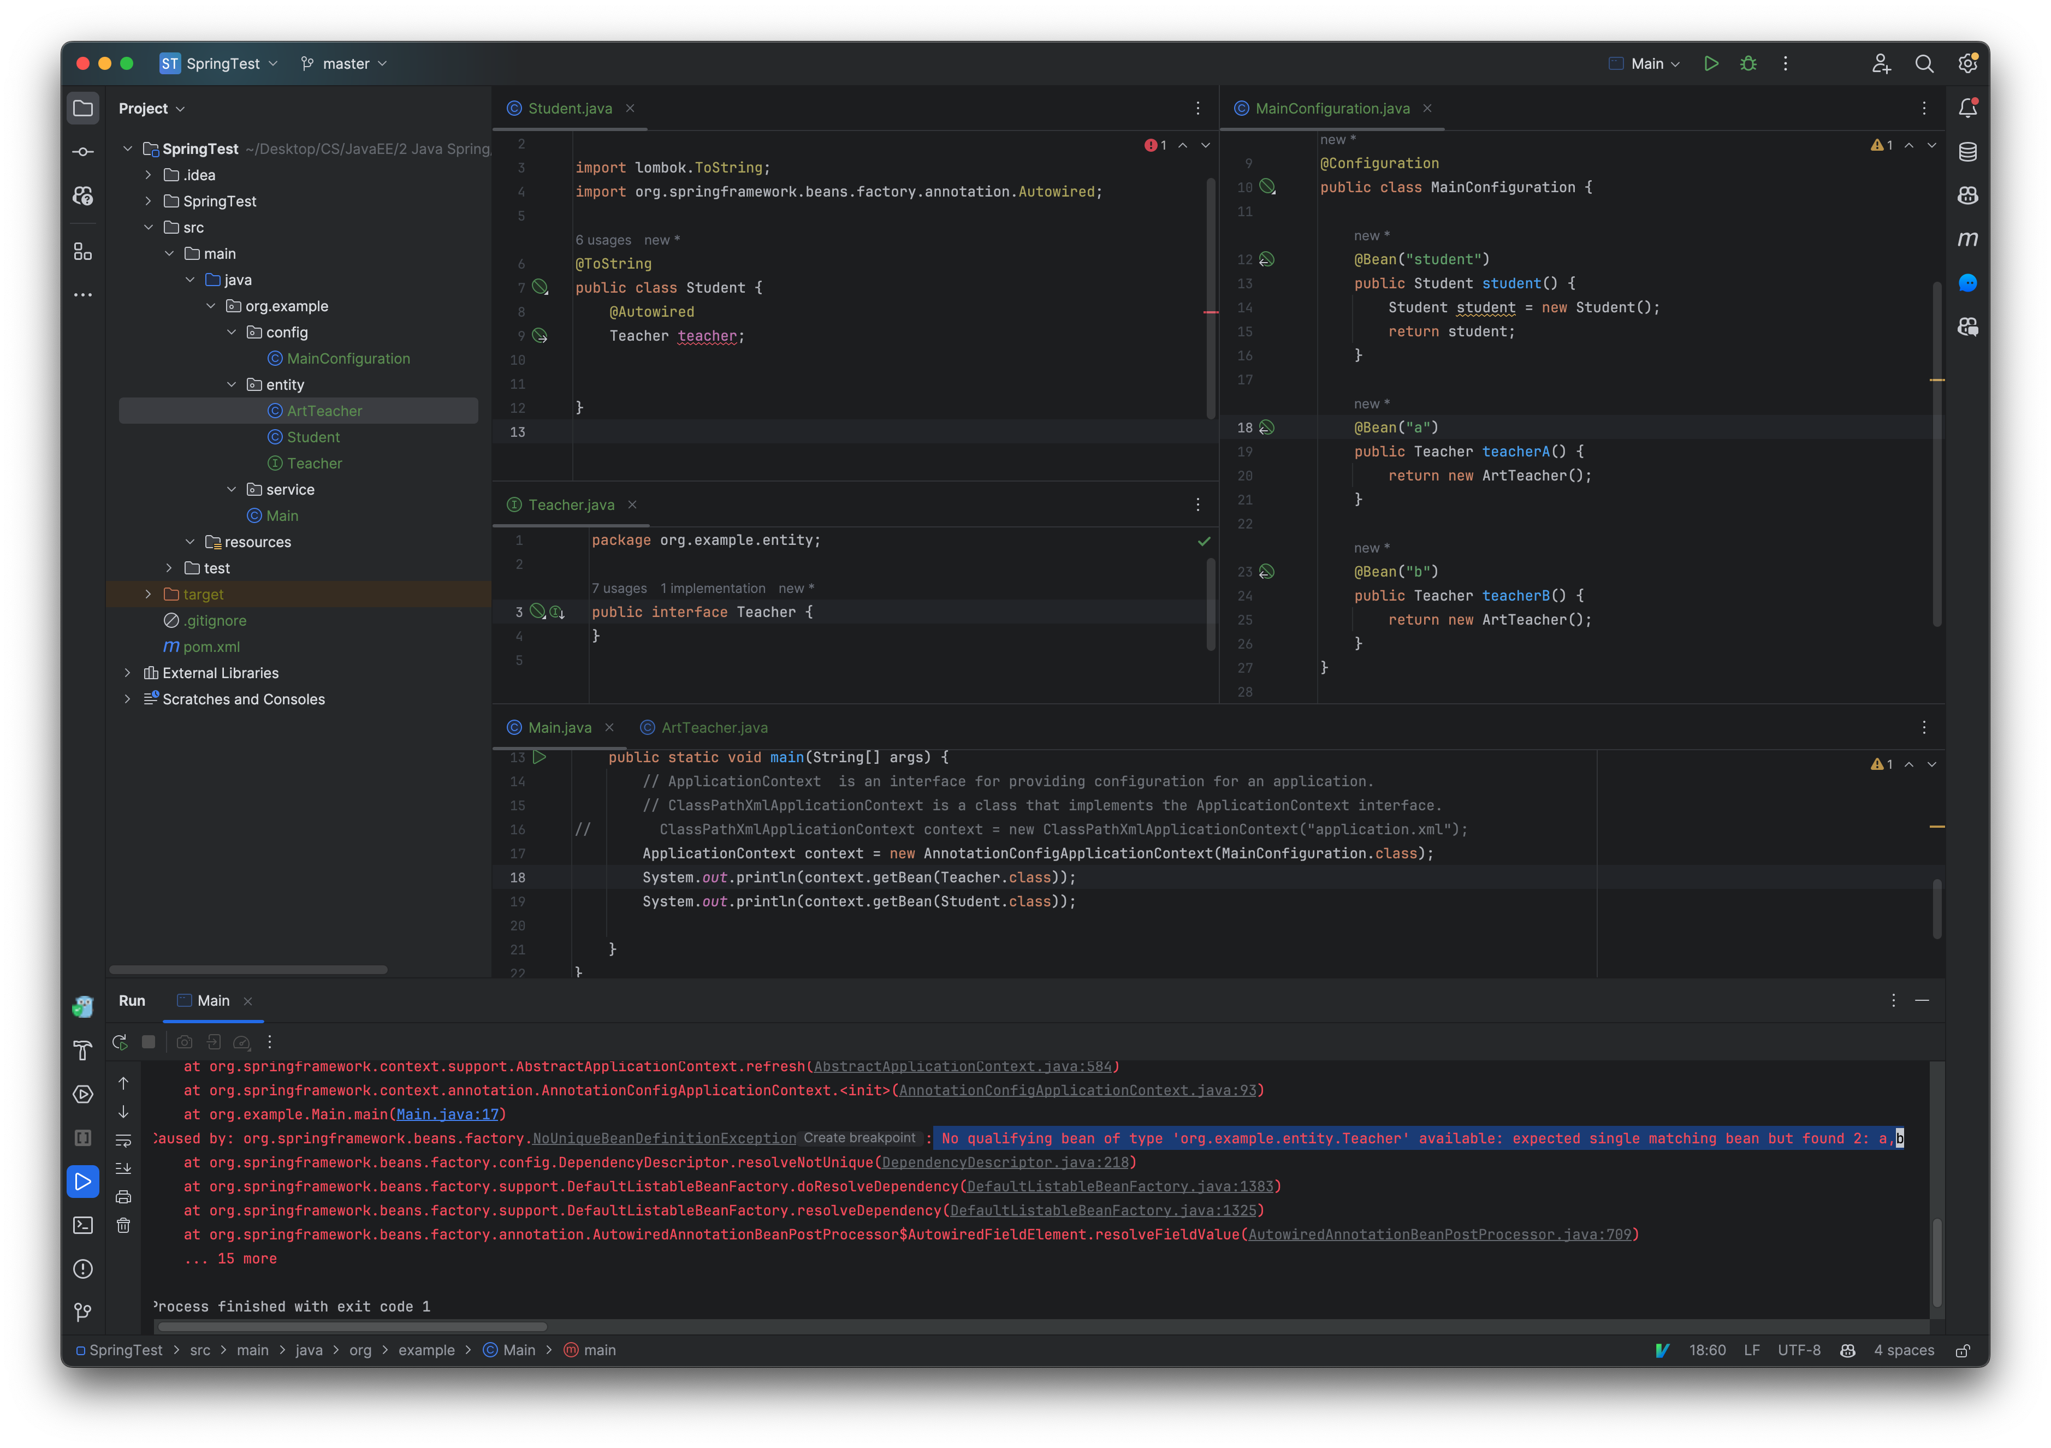
Task: Toggle scroll-to-end in the console output
Action: tap(124, 1168)
